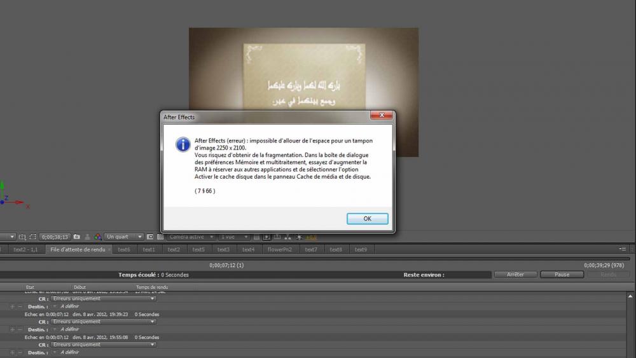
Task: Open the text5 composition tab
Action: coord(198,249)
